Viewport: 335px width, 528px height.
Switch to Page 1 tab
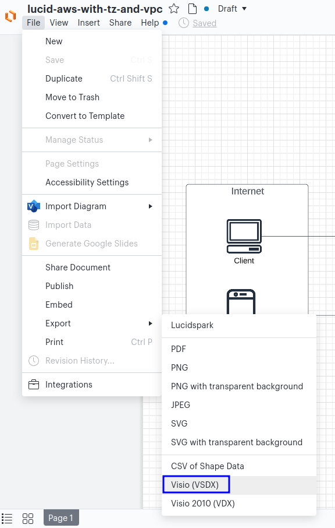click(x=61, y=518)
